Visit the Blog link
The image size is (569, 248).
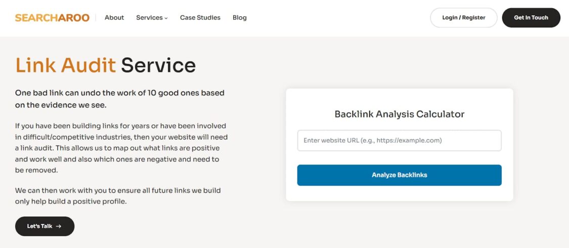click(240, 17)
